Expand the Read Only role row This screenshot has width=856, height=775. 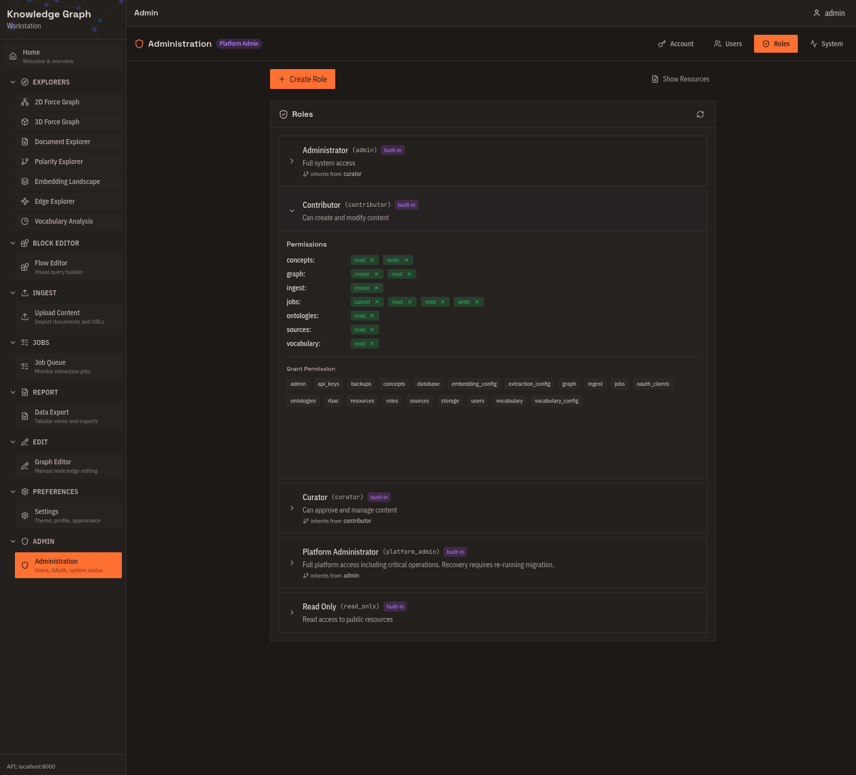coord(292,612)
